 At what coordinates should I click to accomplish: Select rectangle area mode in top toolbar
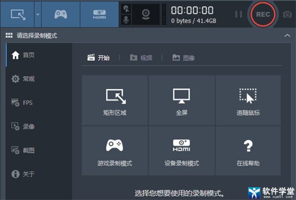coord(16,14)
